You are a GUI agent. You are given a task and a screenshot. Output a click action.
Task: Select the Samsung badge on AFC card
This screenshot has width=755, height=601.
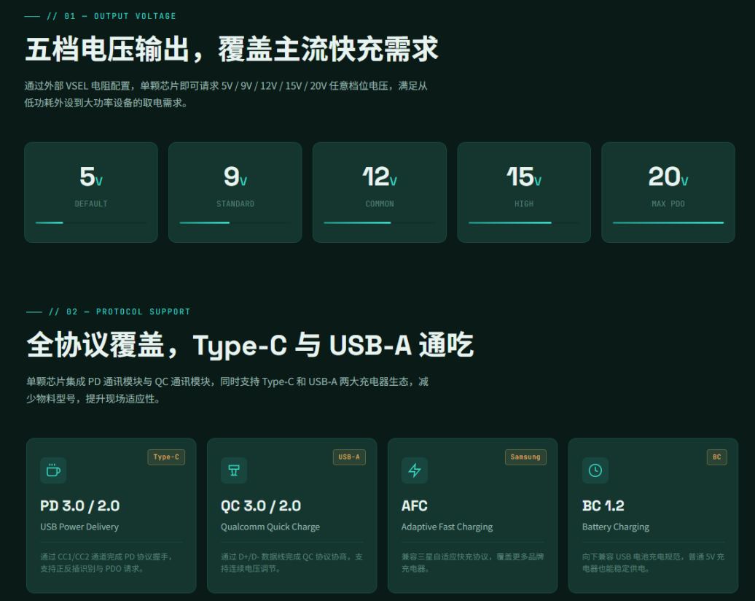pos(525,457)
